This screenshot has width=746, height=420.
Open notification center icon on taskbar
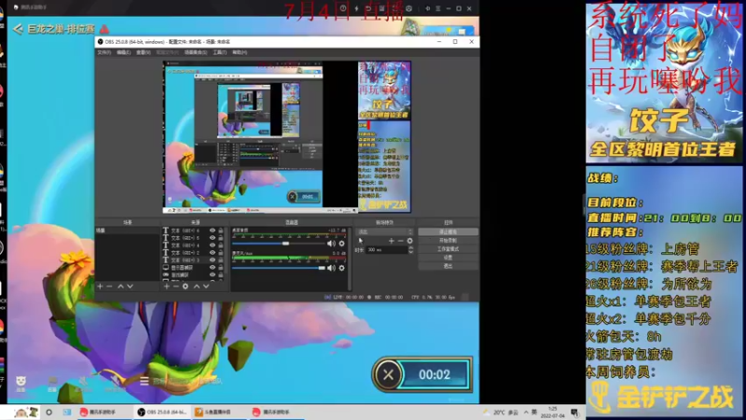pyautogui.click(x=574, y=412)
